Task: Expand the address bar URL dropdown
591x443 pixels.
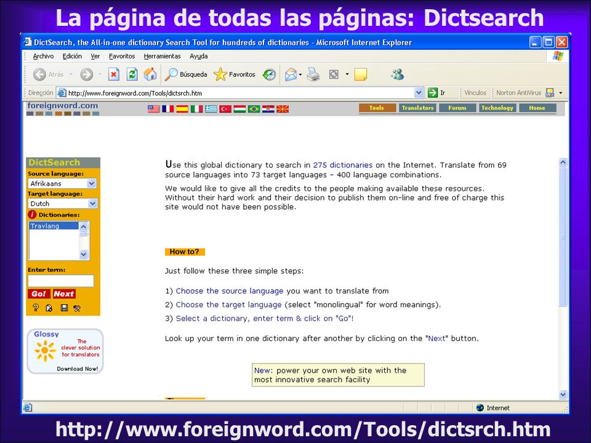Action: (419, 93)
